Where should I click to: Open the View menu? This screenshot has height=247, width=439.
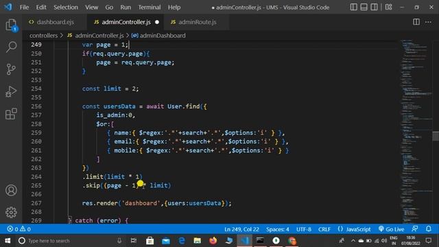click(91, 8)
